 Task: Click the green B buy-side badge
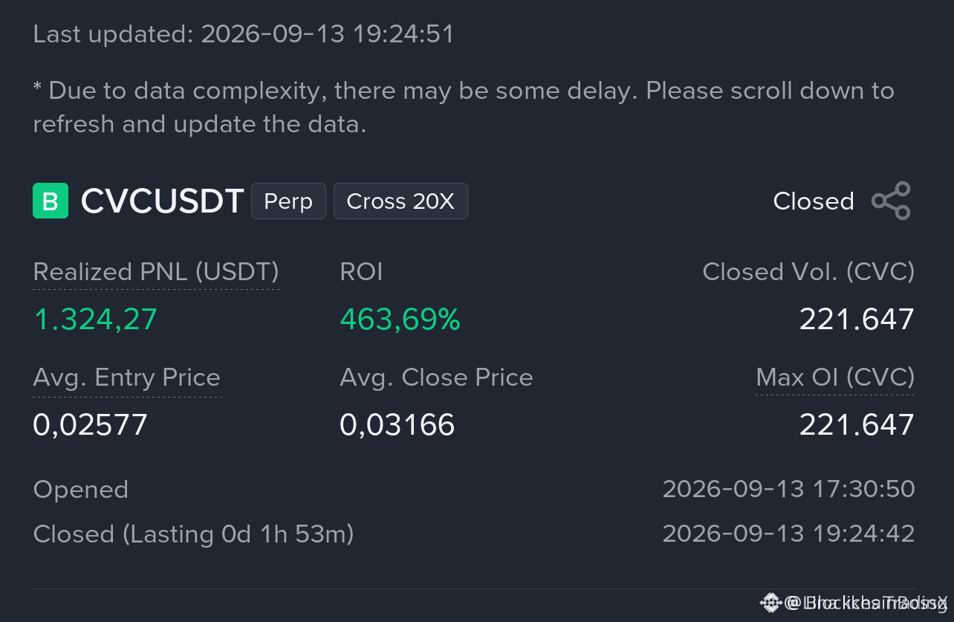51,201
